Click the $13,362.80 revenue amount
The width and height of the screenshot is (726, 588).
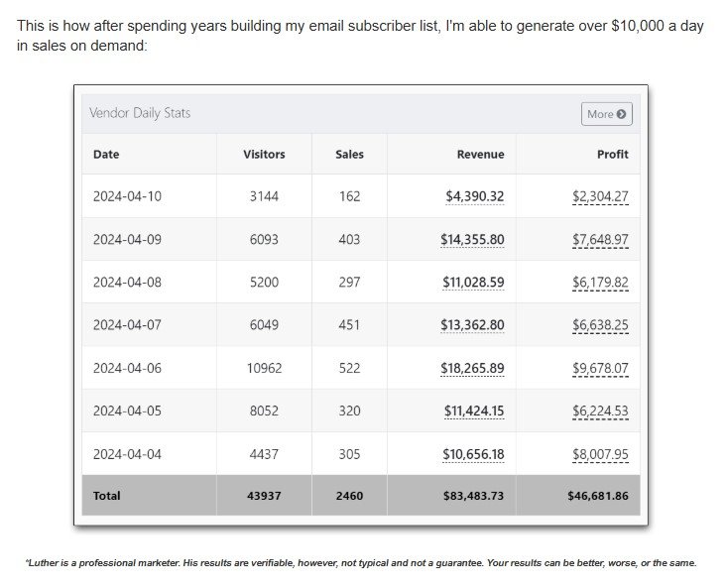click(472, 324)
